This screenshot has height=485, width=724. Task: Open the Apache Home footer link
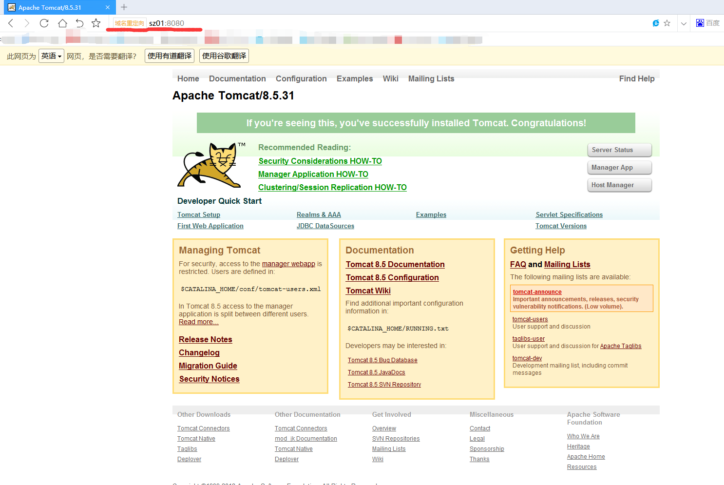pyautogui.click(x=586, y=457)
